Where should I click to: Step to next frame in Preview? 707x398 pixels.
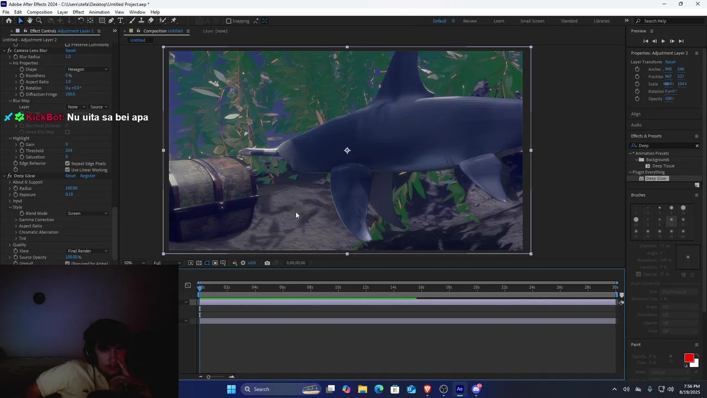tap(672, 41)
